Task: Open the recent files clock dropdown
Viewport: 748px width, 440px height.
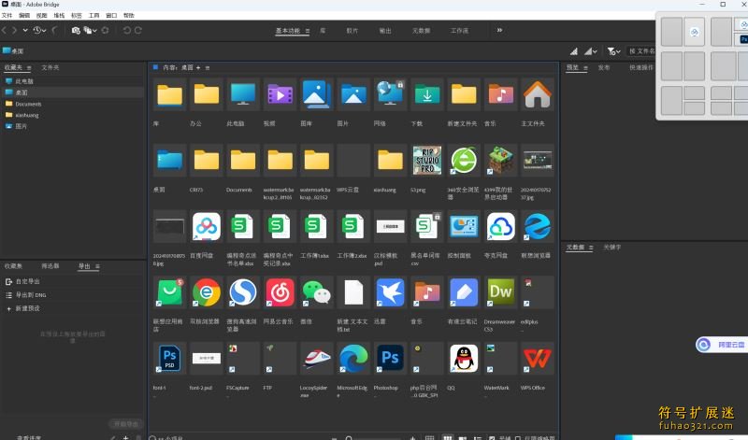Action: 39,30
